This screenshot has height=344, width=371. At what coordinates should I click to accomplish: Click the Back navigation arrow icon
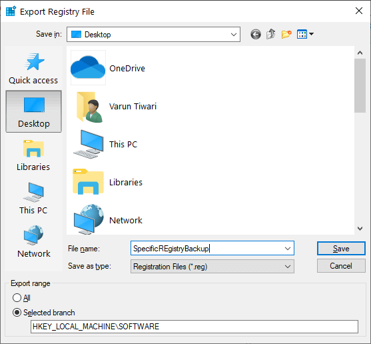[x=256, y=35]
